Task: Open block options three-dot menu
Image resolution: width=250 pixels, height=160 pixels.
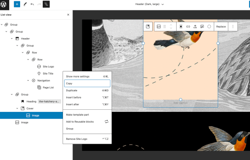Action: tap(233, 26)
